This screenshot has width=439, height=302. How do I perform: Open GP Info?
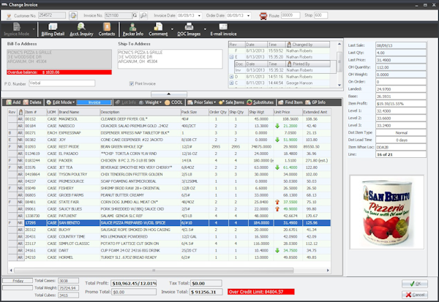click(x=315, y=102)
